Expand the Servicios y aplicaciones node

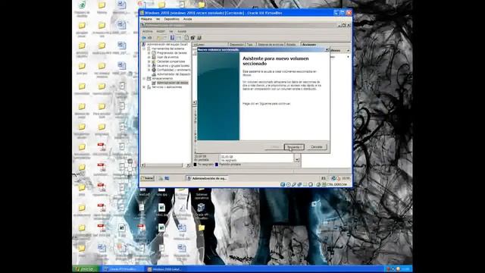point(144,87)
